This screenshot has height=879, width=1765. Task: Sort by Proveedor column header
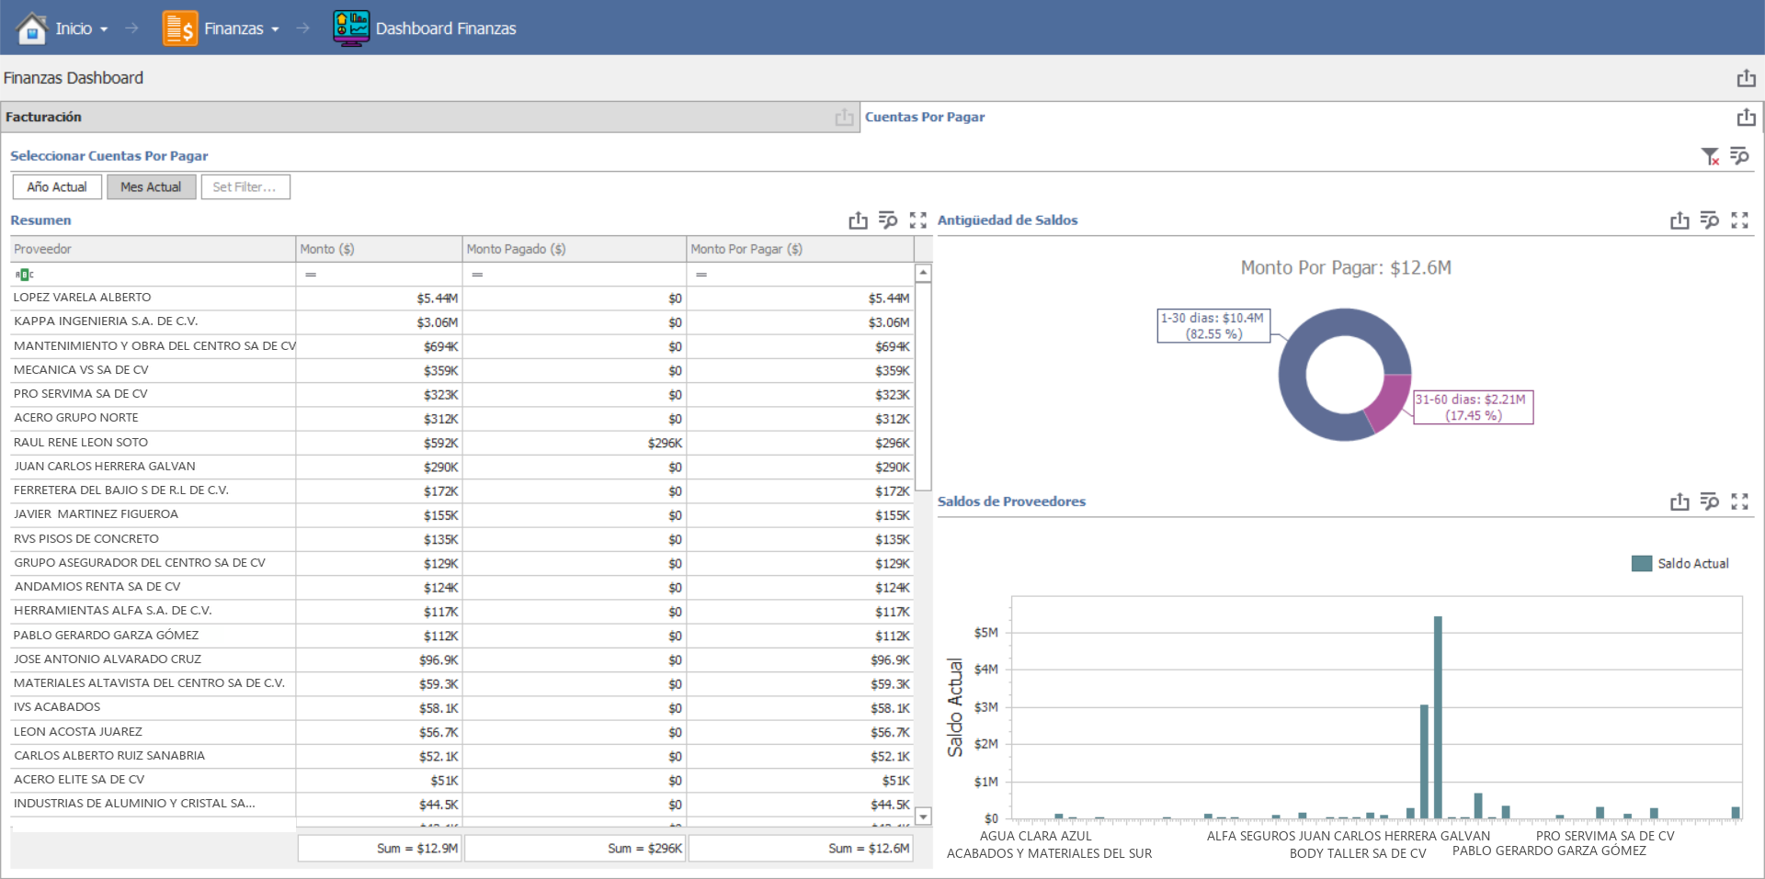click(x=153, y=249)
